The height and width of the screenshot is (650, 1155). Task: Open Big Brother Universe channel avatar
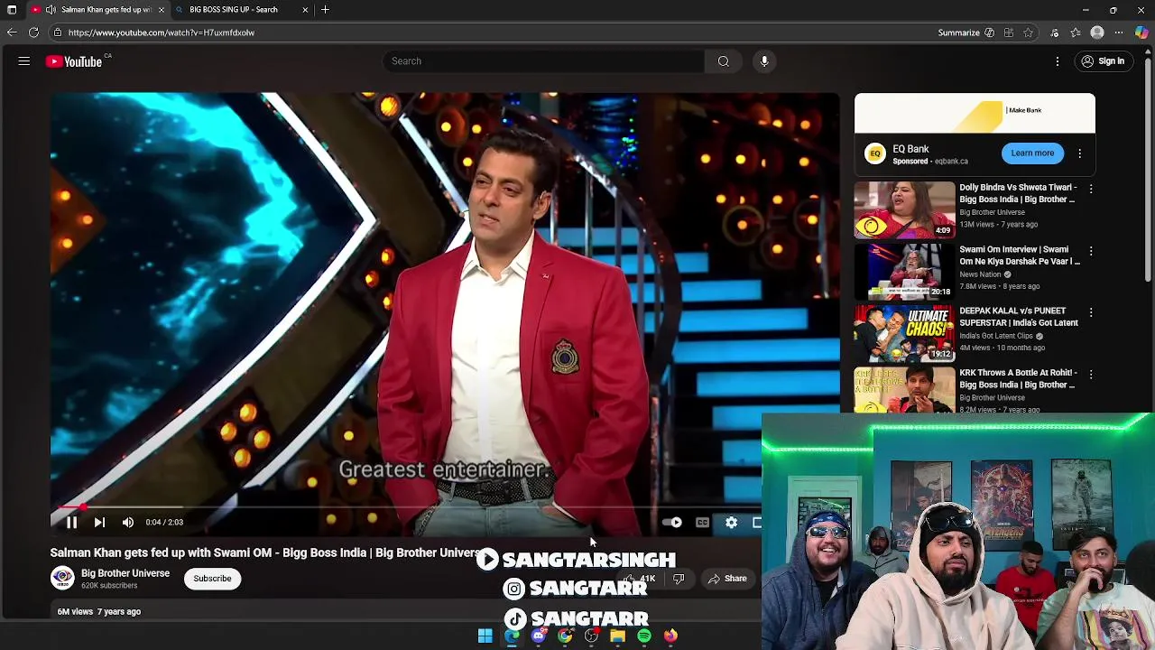(62, 579)
